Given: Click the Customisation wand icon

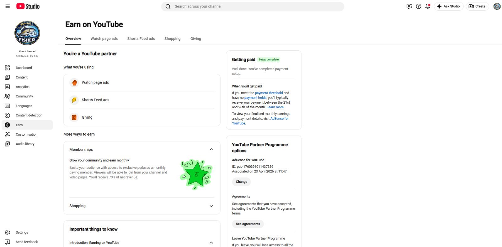Looking at the screenshot, I should click(7, 135).
